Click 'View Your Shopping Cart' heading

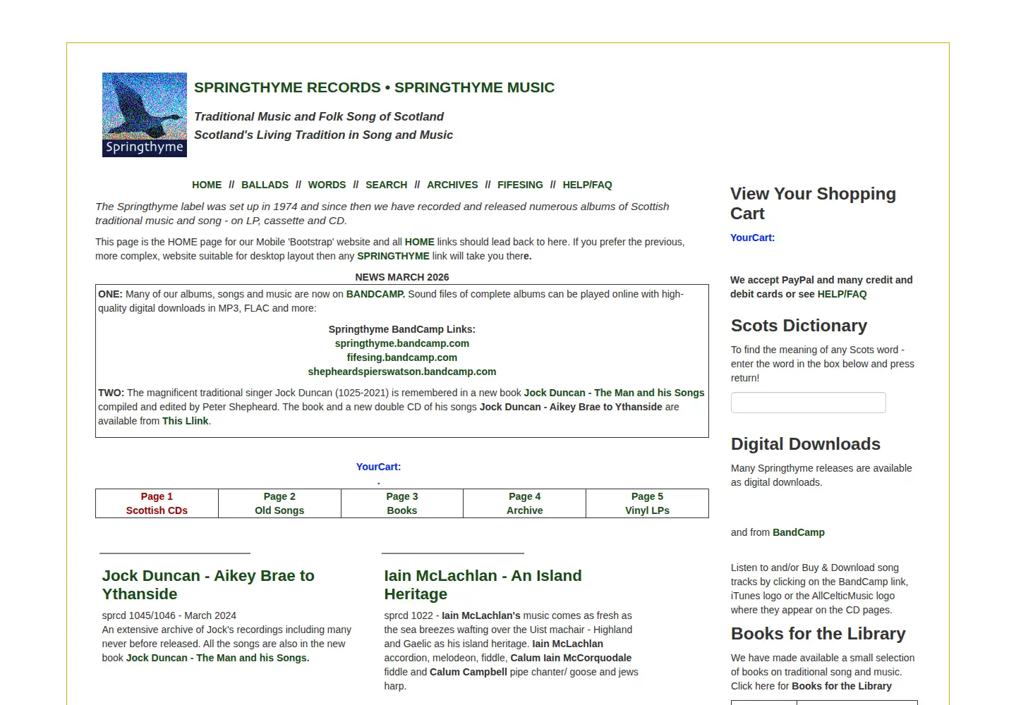[x=813, y=204]
